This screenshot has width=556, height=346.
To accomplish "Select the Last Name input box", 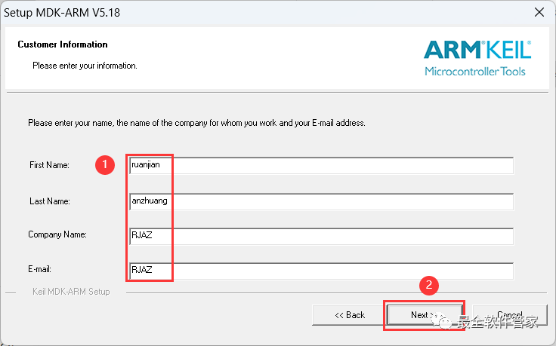I will 322,201.
